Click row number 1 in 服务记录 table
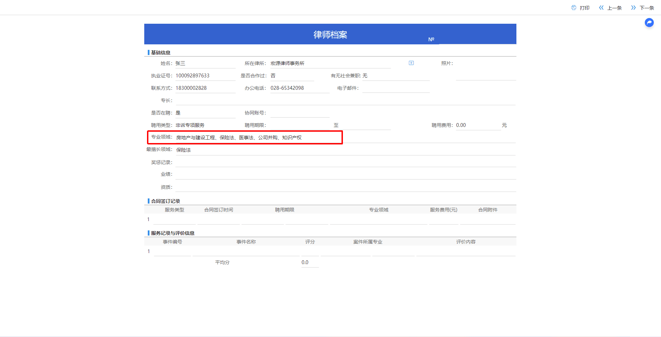Image resolution: width=661 pixels, height=337 pixels. 149,251
